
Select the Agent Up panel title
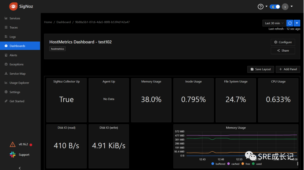pyautogui.click(x=109, y=82)
